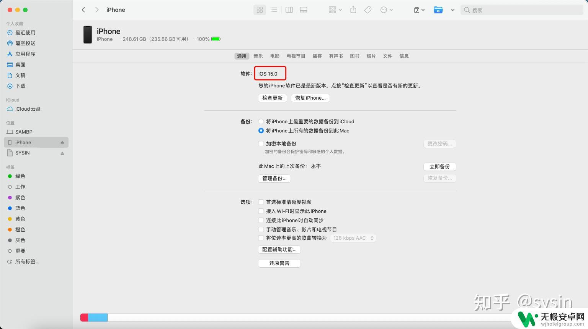Switch to list view

[274, 10]
